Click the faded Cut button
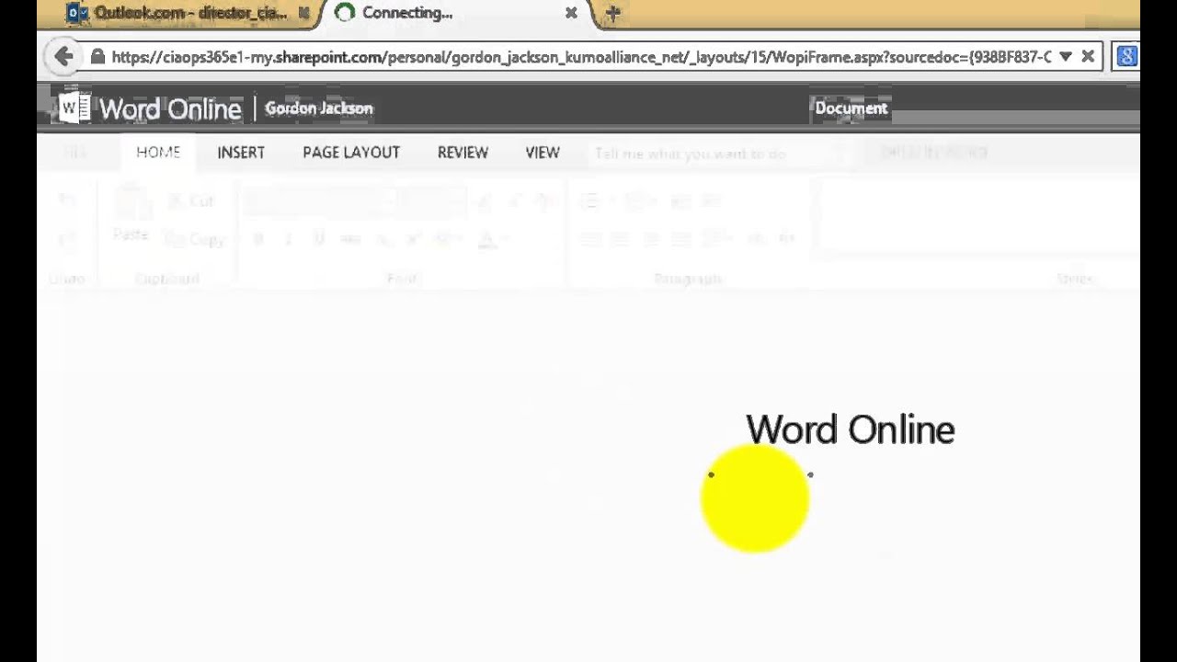 (x=191, y=200)
